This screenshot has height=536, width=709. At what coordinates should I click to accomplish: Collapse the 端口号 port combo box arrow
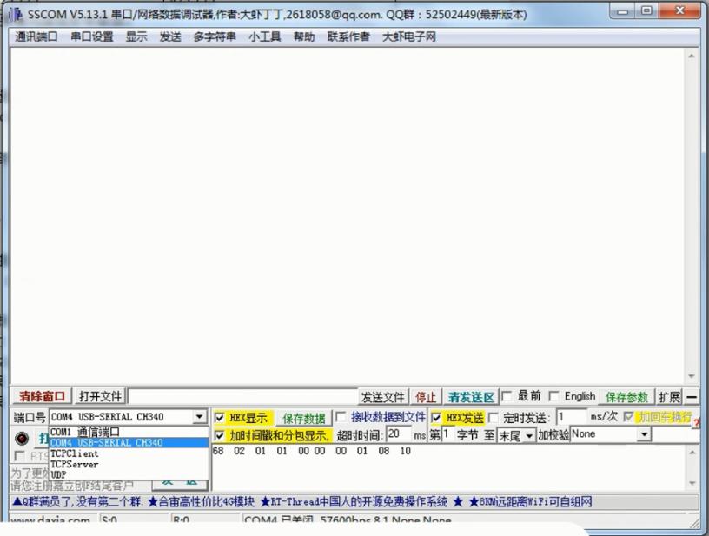(x=200, y=417)
